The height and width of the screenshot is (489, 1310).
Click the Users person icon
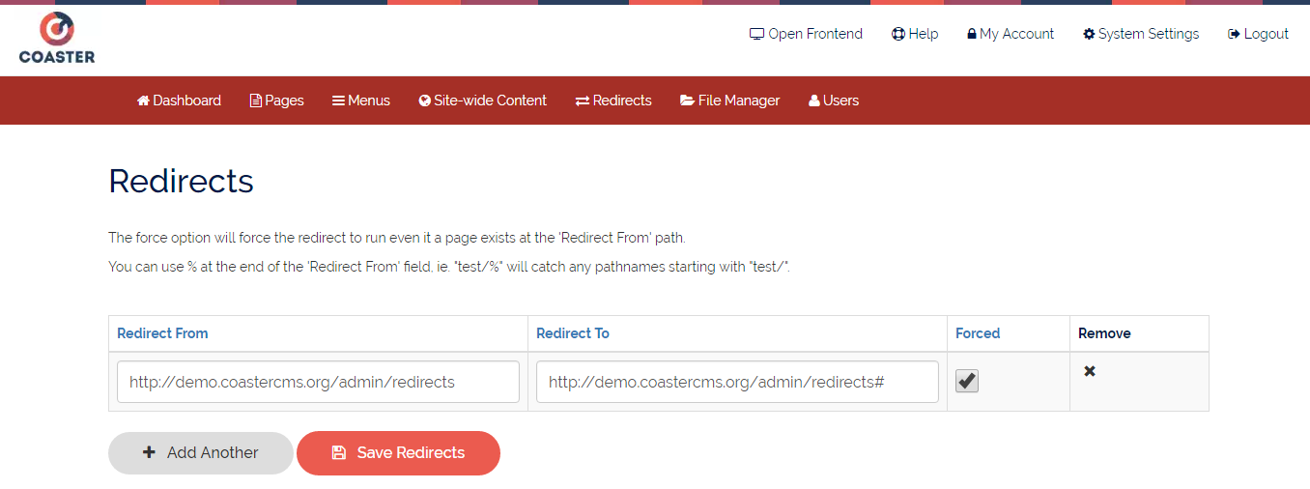point(814,101)
